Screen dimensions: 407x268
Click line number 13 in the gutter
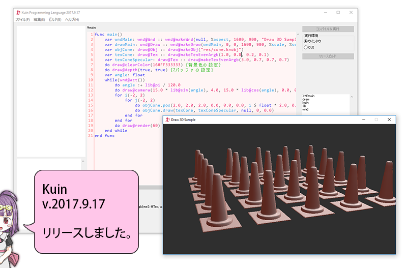point(91,95)
